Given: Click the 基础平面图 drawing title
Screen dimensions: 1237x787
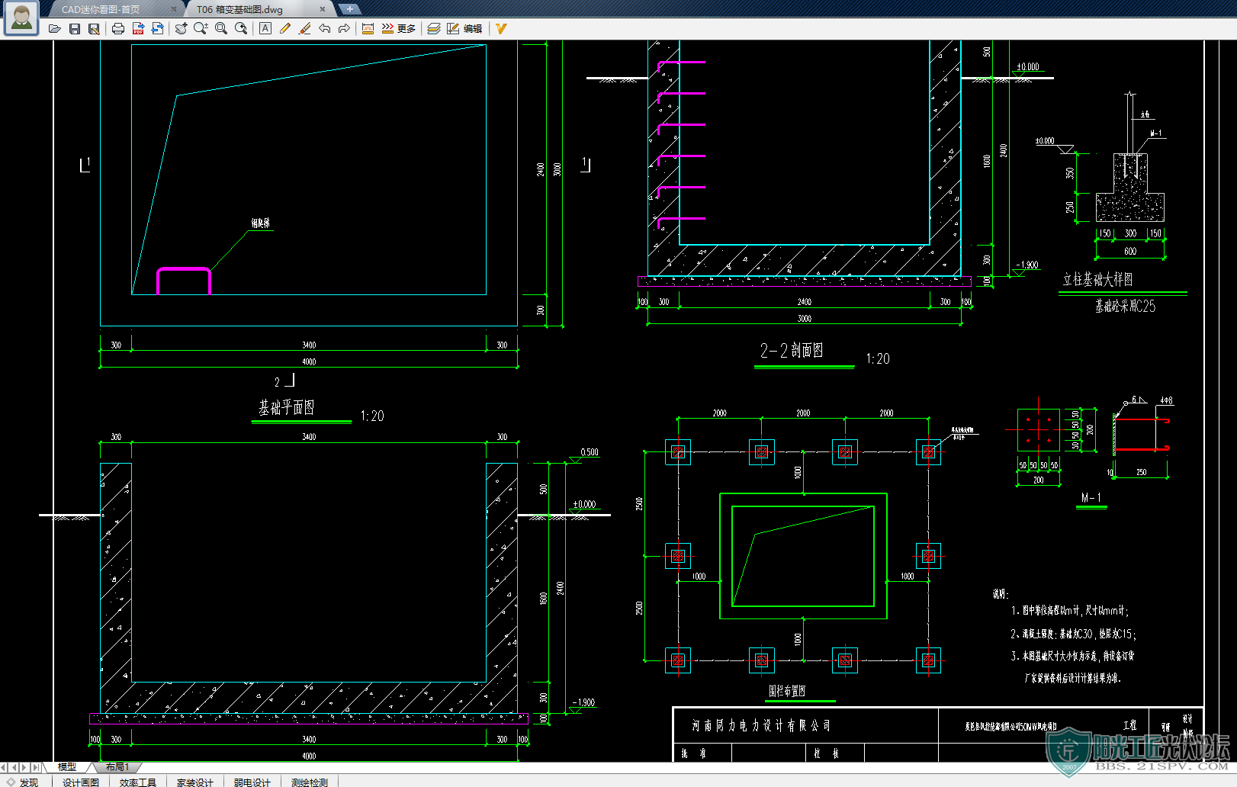Looking at the screenshot, I should click(287, 407).
